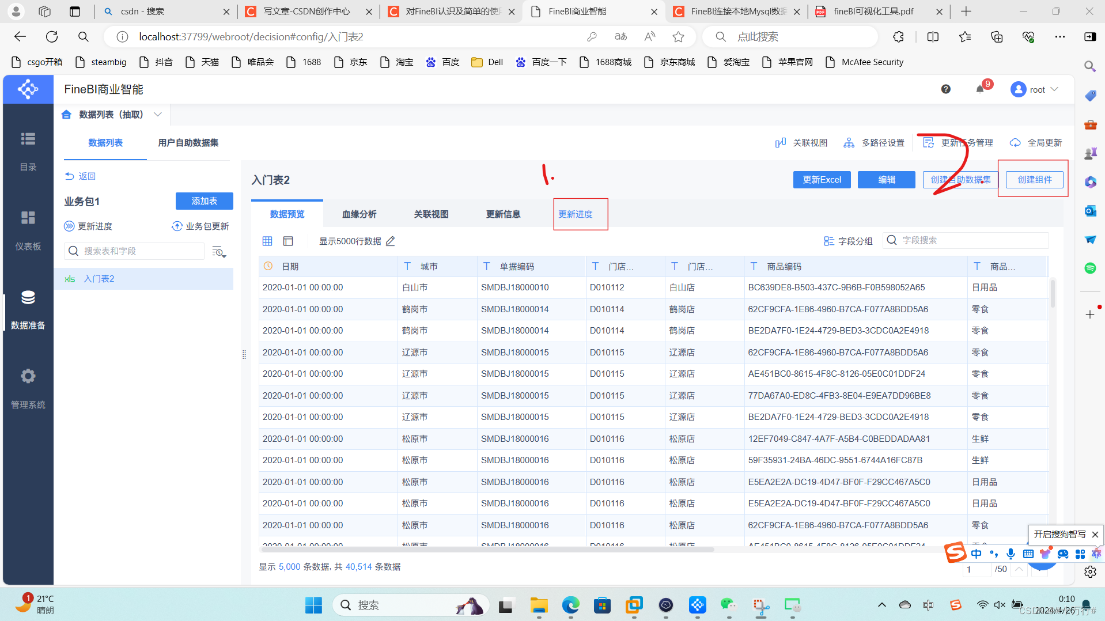Click the 单据编码 column header
The image size is (1105, 621).
[x=531, y=267]
